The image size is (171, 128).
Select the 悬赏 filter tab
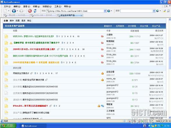pyautogui.click(x=23, y=21)
